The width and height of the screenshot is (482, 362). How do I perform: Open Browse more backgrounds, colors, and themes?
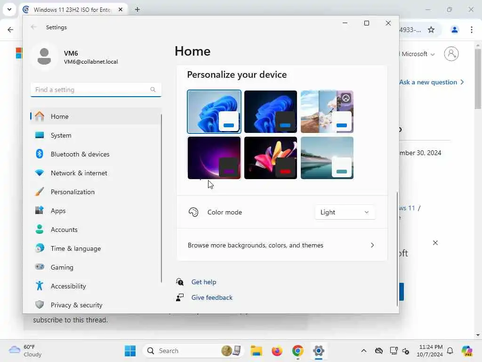pyautogui.click(x=281, y=245)
